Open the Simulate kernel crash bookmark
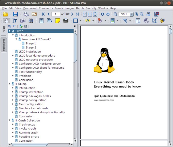Screen dimensions: 173x147 coord(33,108)
